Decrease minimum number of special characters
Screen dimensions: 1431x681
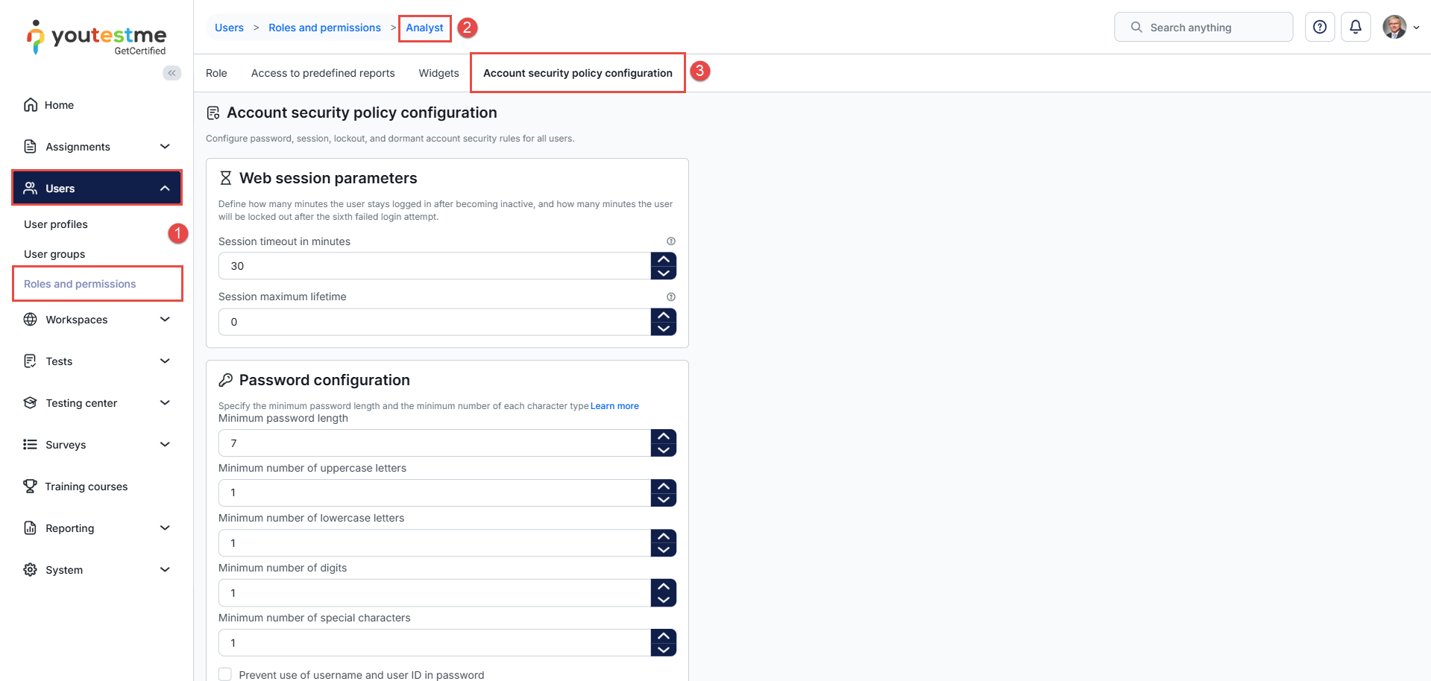click(664, 650)
